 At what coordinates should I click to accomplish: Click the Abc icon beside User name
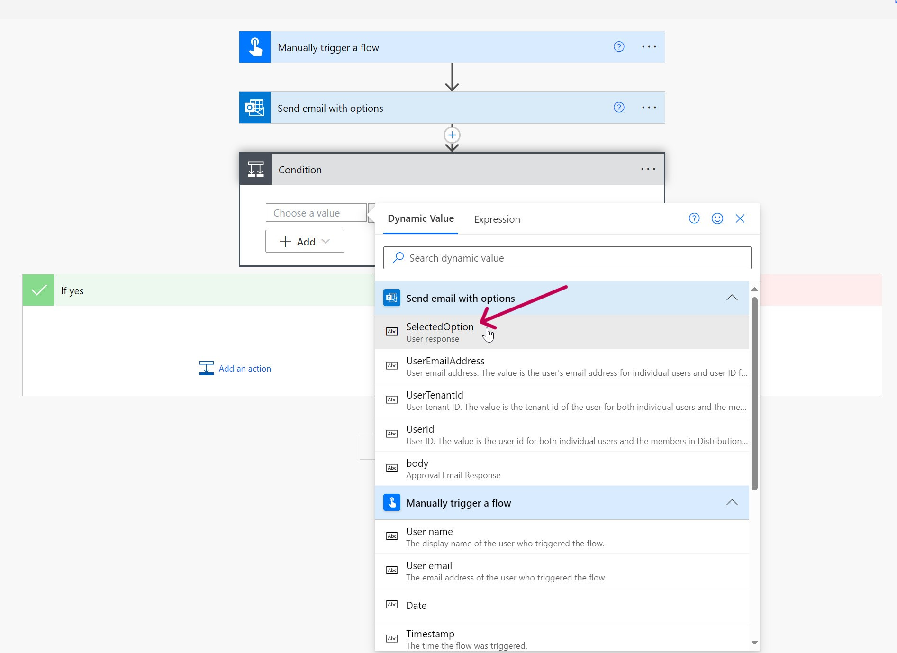click(x=392, y=536)
